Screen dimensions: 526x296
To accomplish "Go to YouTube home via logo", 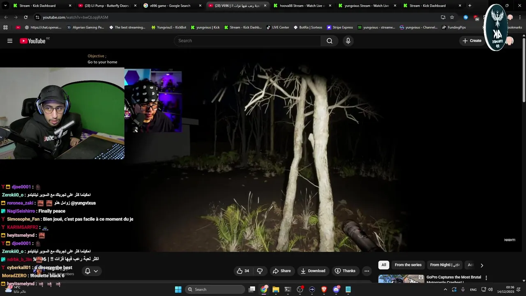I will [32, 41].
